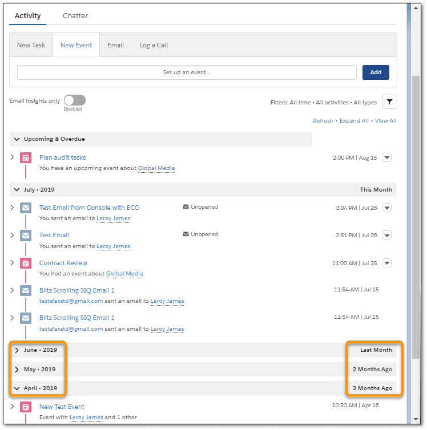Click the email icon for Test Email from Console with ECO

[26, 208]
